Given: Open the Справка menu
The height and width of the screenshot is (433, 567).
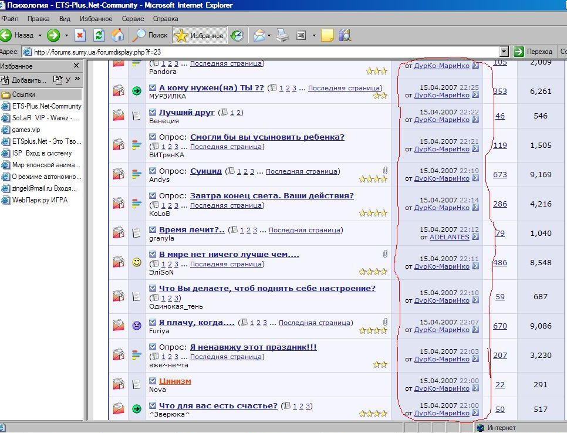Looking at the screenshot, I should 166,19.
